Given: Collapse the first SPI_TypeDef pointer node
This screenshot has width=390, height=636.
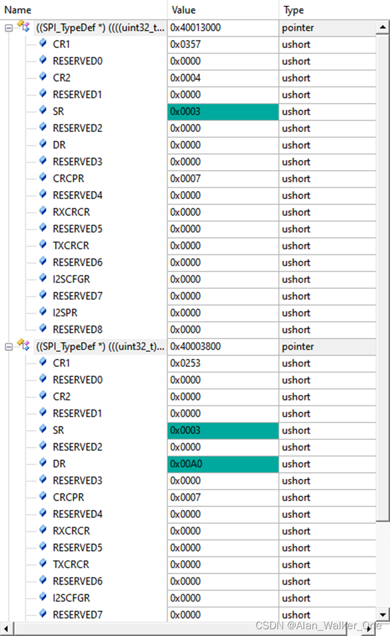Looking at the screenshot, I should (8, 28).
